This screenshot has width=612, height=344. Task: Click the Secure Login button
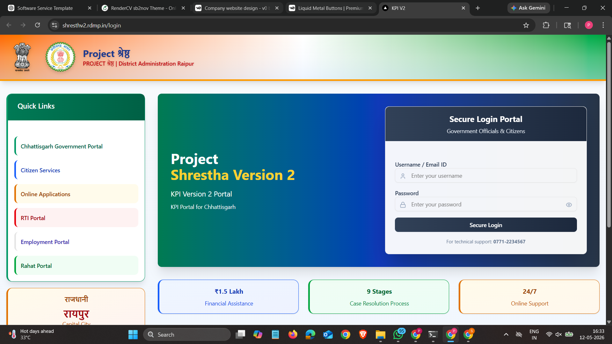[485, 225]
